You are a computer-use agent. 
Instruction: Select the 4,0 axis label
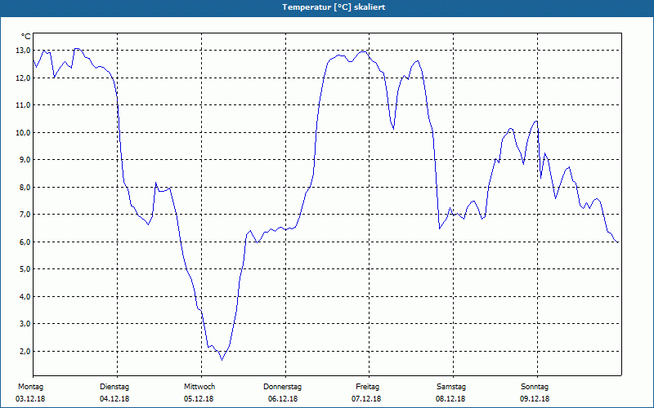tap(25, 296)
